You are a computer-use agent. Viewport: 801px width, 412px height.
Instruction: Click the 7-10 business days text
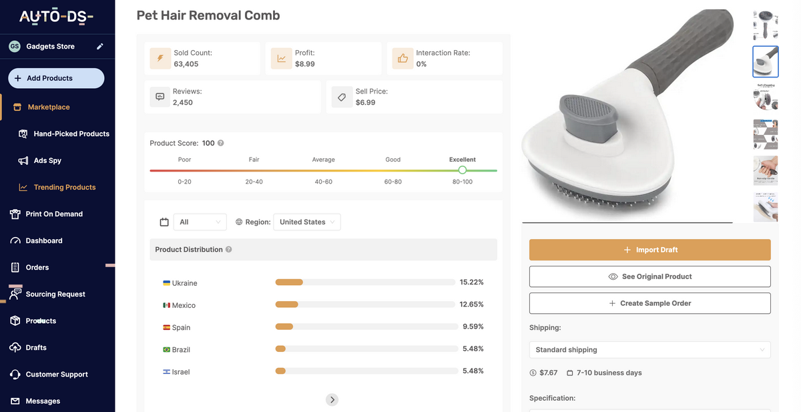click(x=609, y=373)
